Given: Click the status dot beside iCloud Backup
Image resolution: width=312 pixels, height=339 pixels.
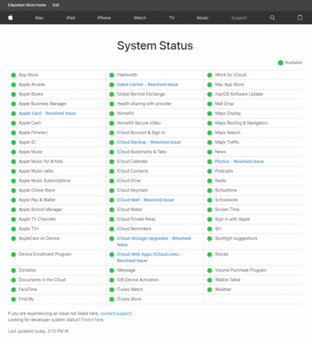Looking at the screenshot, I should click(112, 142).
